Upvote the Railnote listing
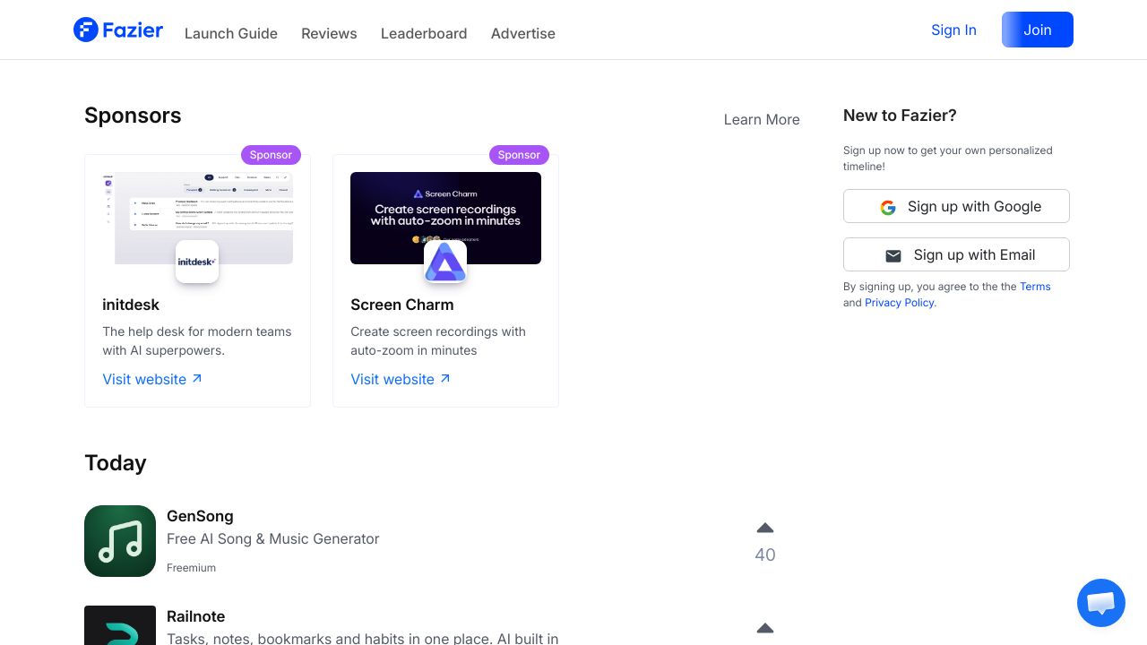Image resolution: width=1147 pixels, height=645 pixels. click(764, 628)
